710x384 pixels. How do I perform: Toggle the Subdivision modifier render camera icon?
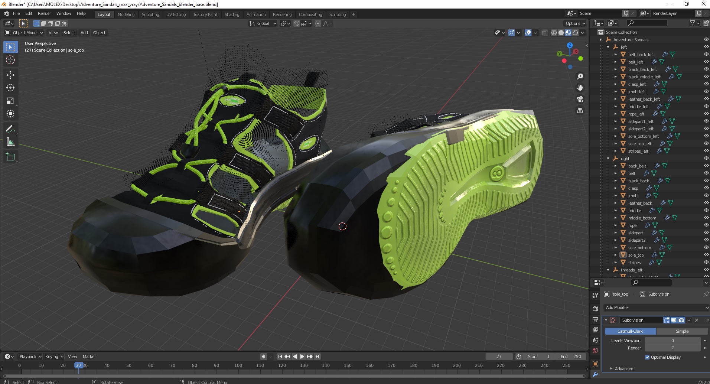(x=681, y=320)
